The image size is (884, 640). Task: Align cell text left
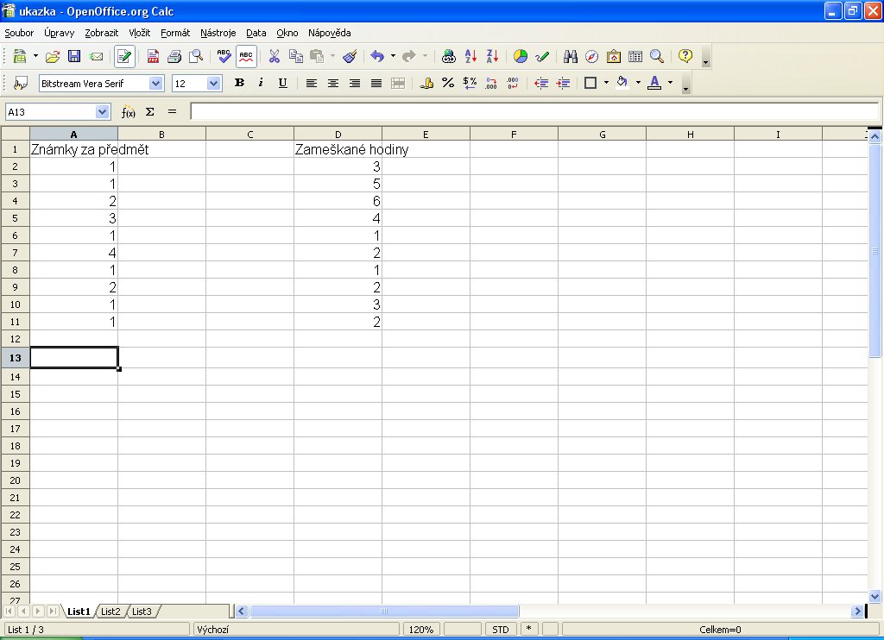311,84
